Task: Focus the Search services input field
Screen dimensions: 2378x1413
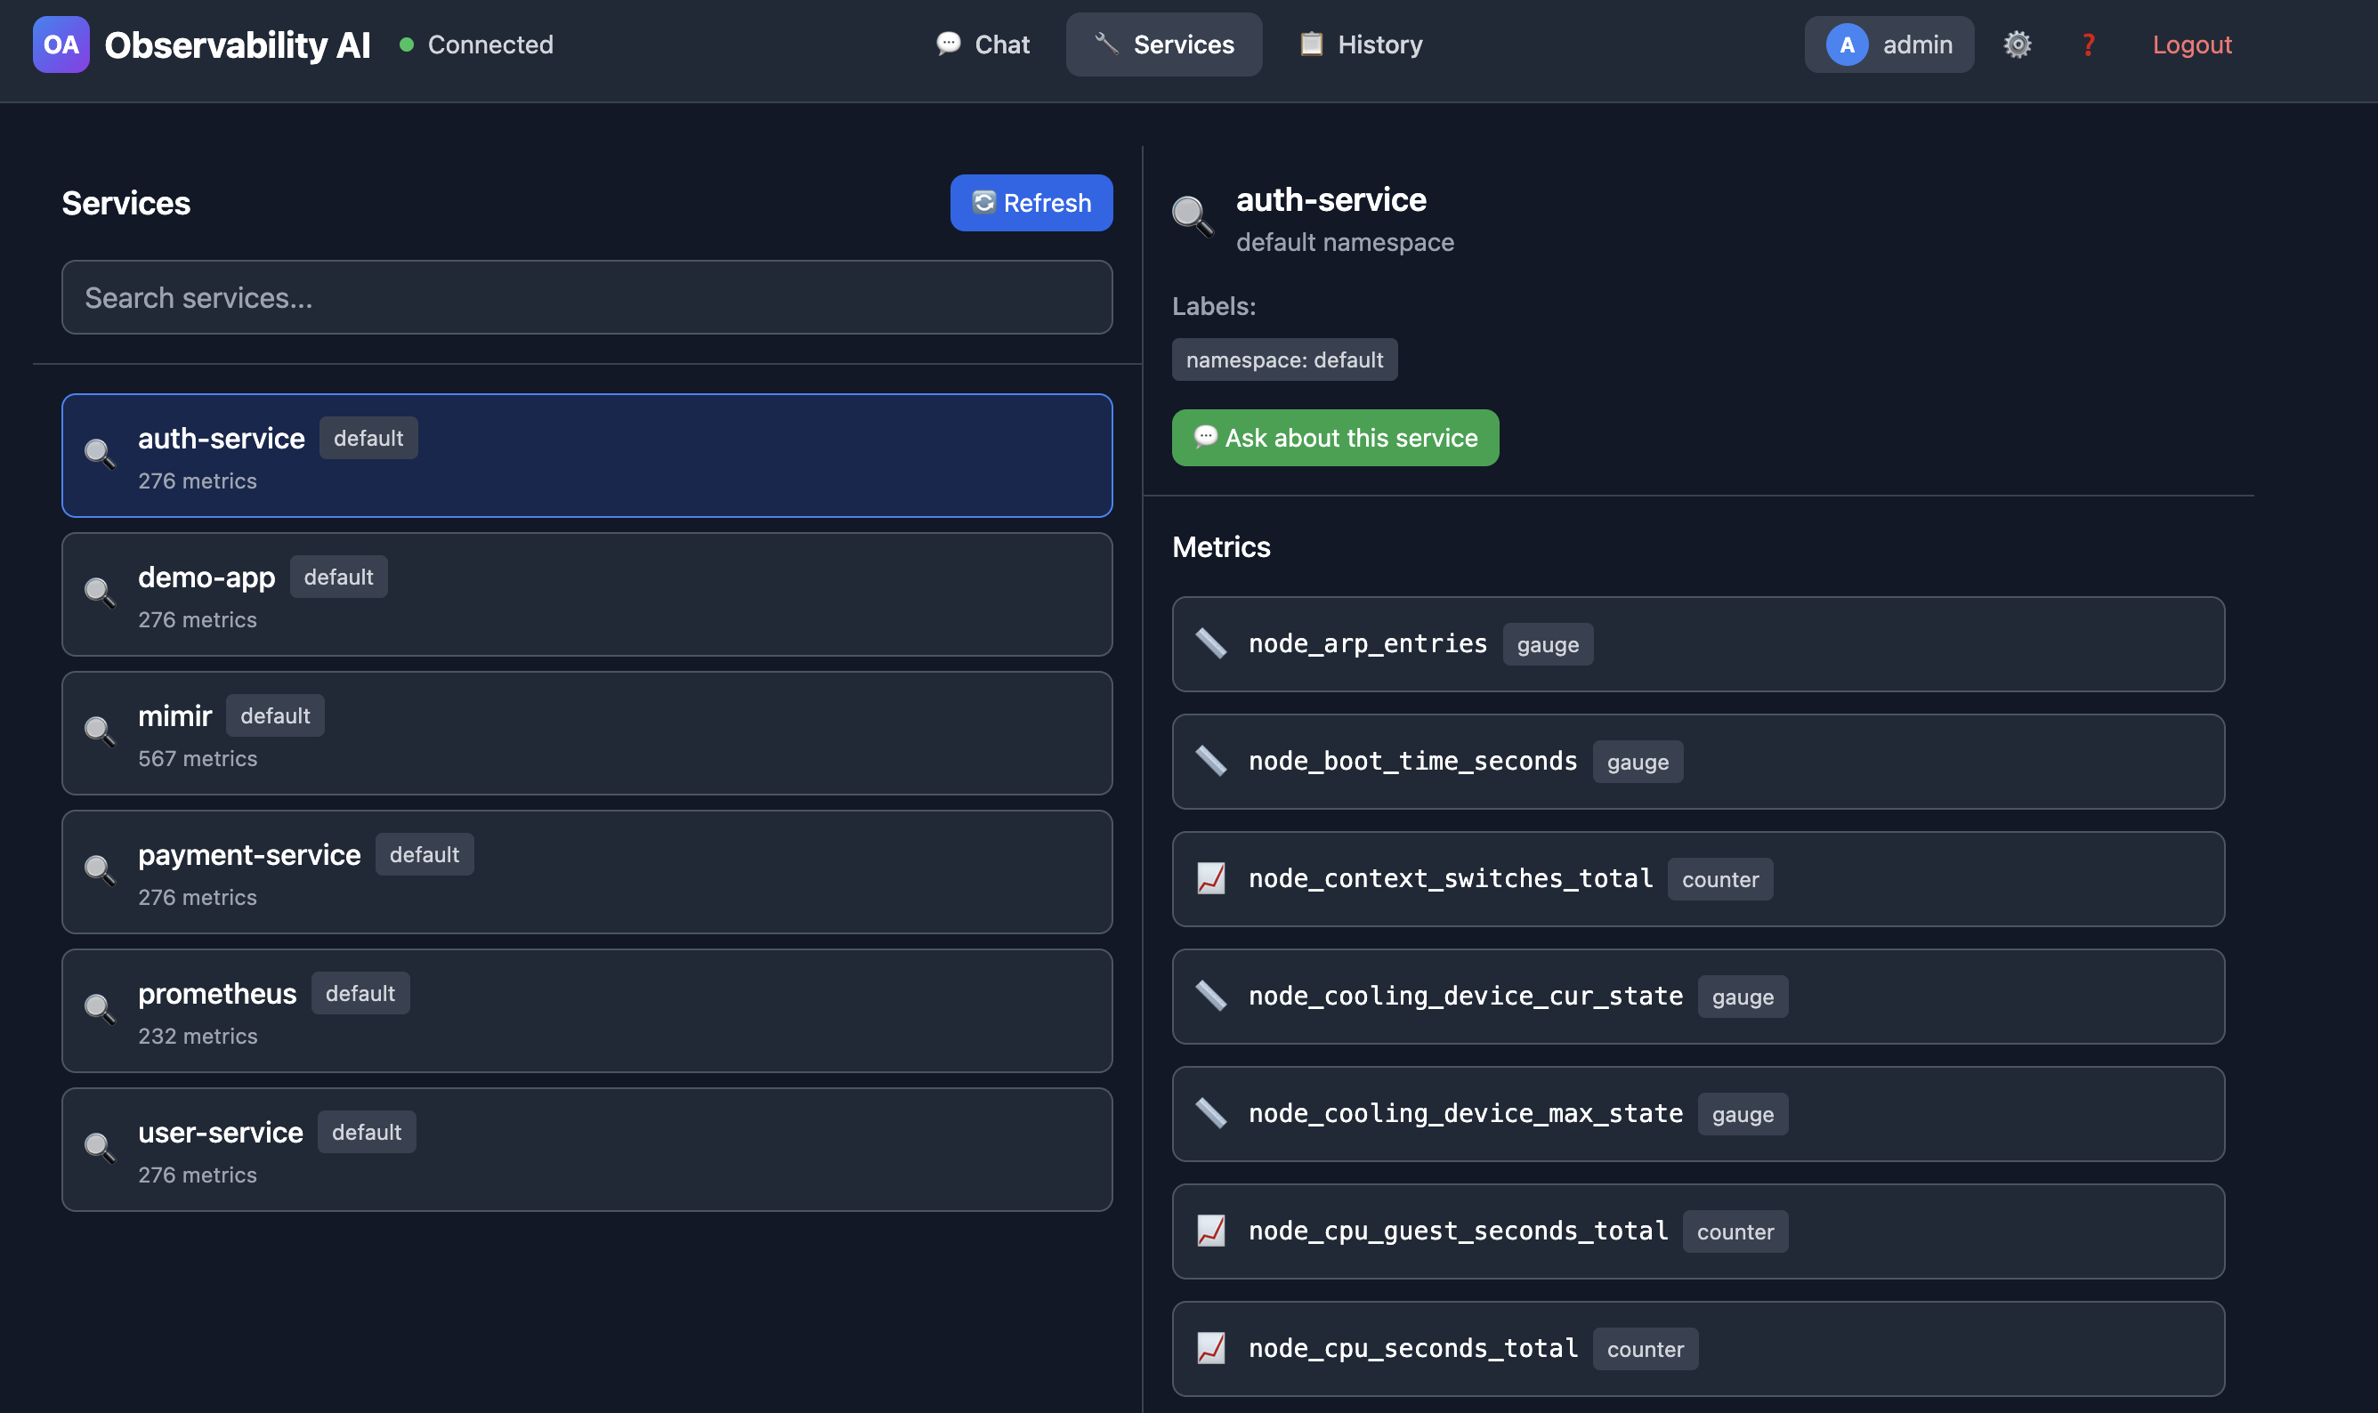Action: (586, 298)
